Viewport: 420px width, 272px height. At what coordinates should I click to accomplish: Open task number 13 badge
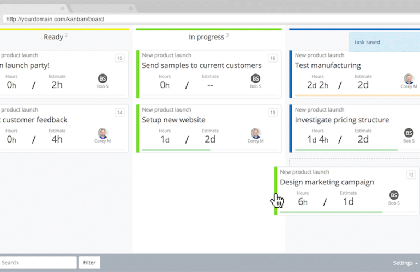coord(273,113)
